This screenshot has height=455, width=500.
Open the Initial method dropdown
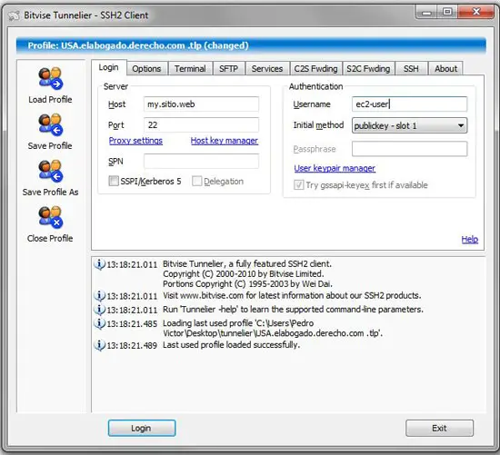coord(409,125)
